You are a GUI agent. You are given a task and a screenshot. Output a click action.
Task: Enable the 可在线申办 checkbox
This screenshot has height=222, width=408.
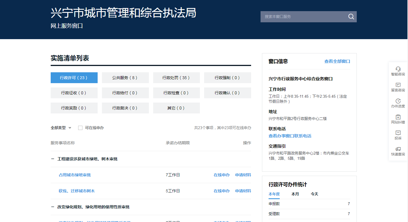point(80,128)
